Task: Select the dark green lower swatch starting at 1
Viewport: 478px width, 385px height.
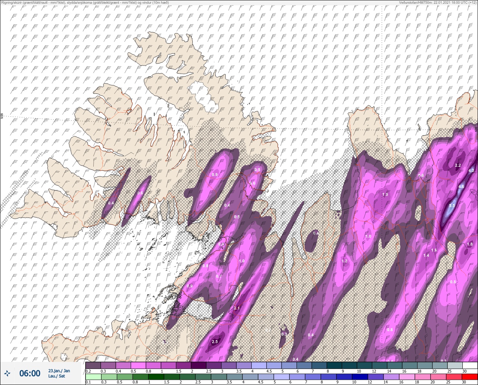Action: 156,377
